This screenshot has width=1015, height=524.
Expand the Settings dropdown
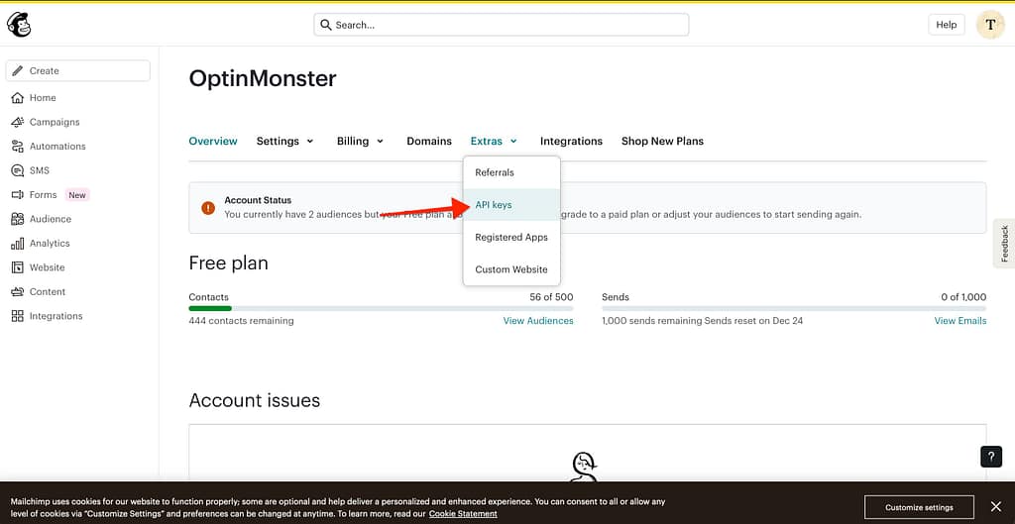284,141
